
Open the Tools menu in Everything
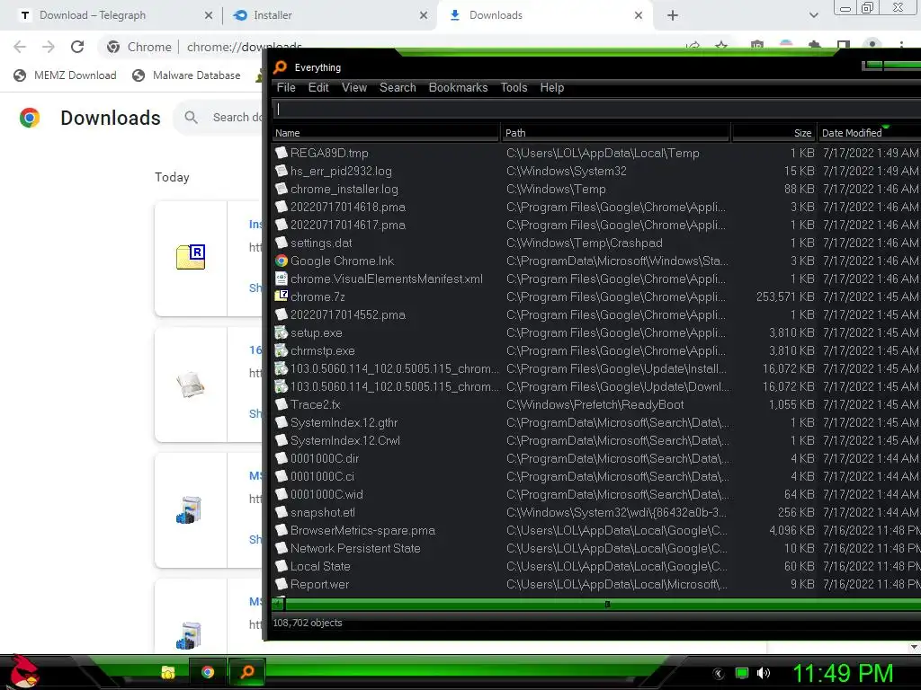tap(514, 87)
